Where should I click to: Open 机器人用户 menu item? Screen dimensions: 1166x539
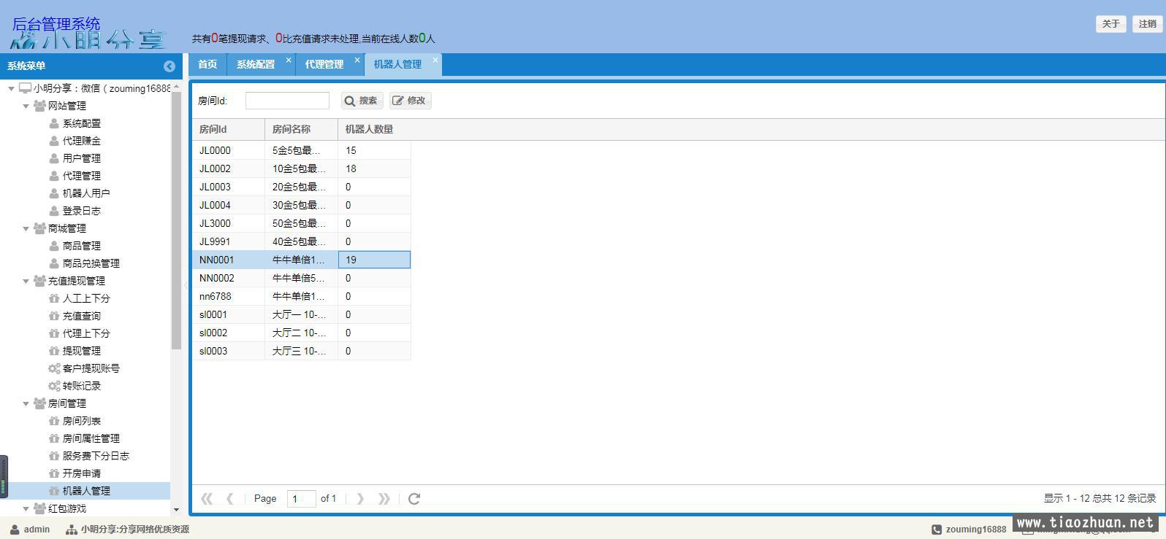click(x=86, y=193)
